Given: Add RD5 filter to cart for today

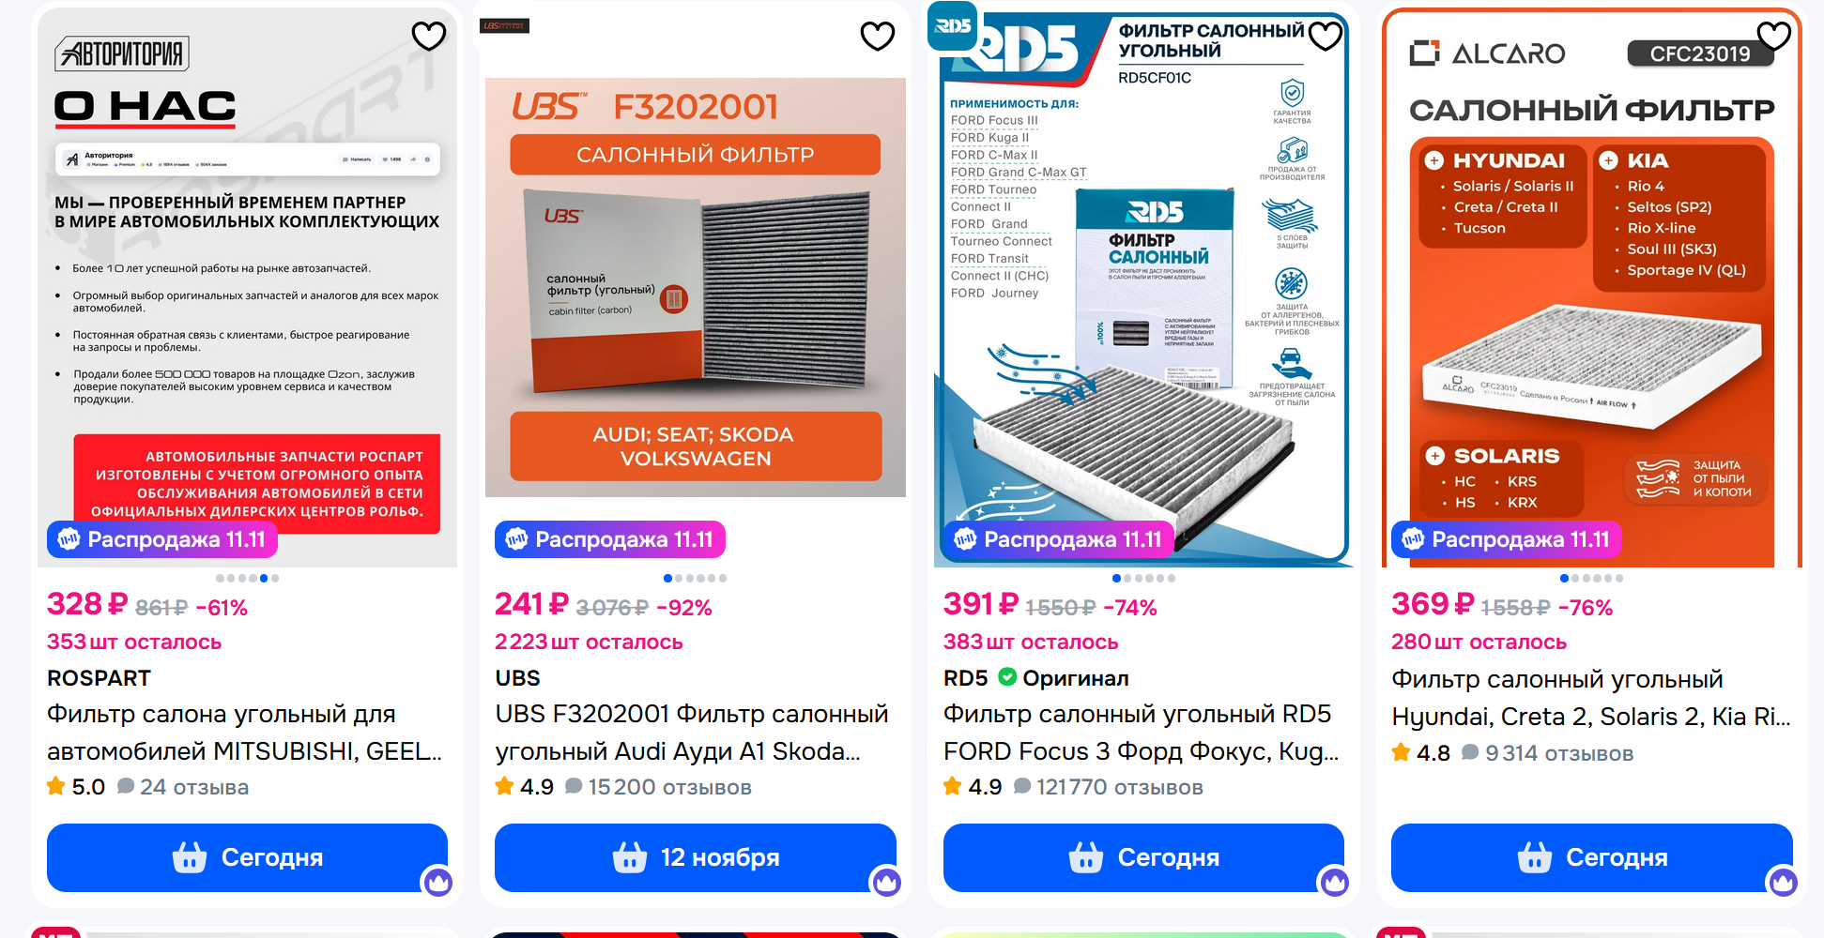Looking at the screenshot, I should point(1143,857).
